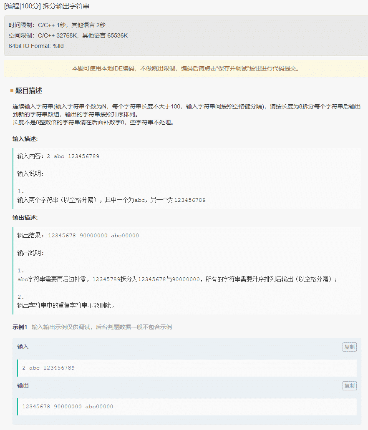The width and height of the screenshot is (368, 430).
Task: Click the 输入 label in example panel
Action: (x=23, y=347)
